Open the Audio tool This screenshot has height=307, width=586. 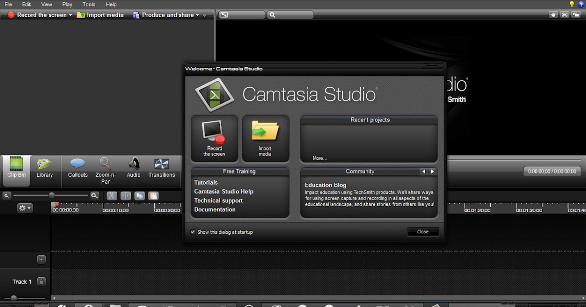133,168
